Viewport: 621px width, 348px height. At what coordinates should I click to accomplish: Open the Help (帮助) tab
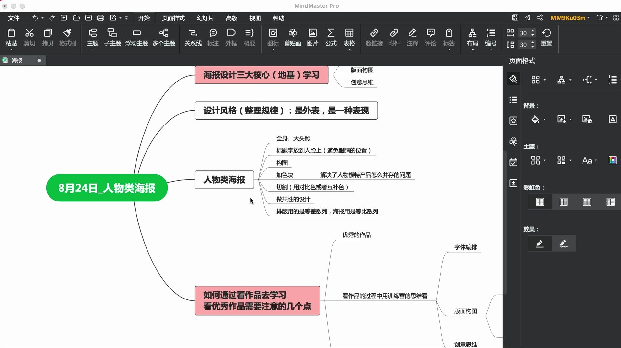click(278, 18)
